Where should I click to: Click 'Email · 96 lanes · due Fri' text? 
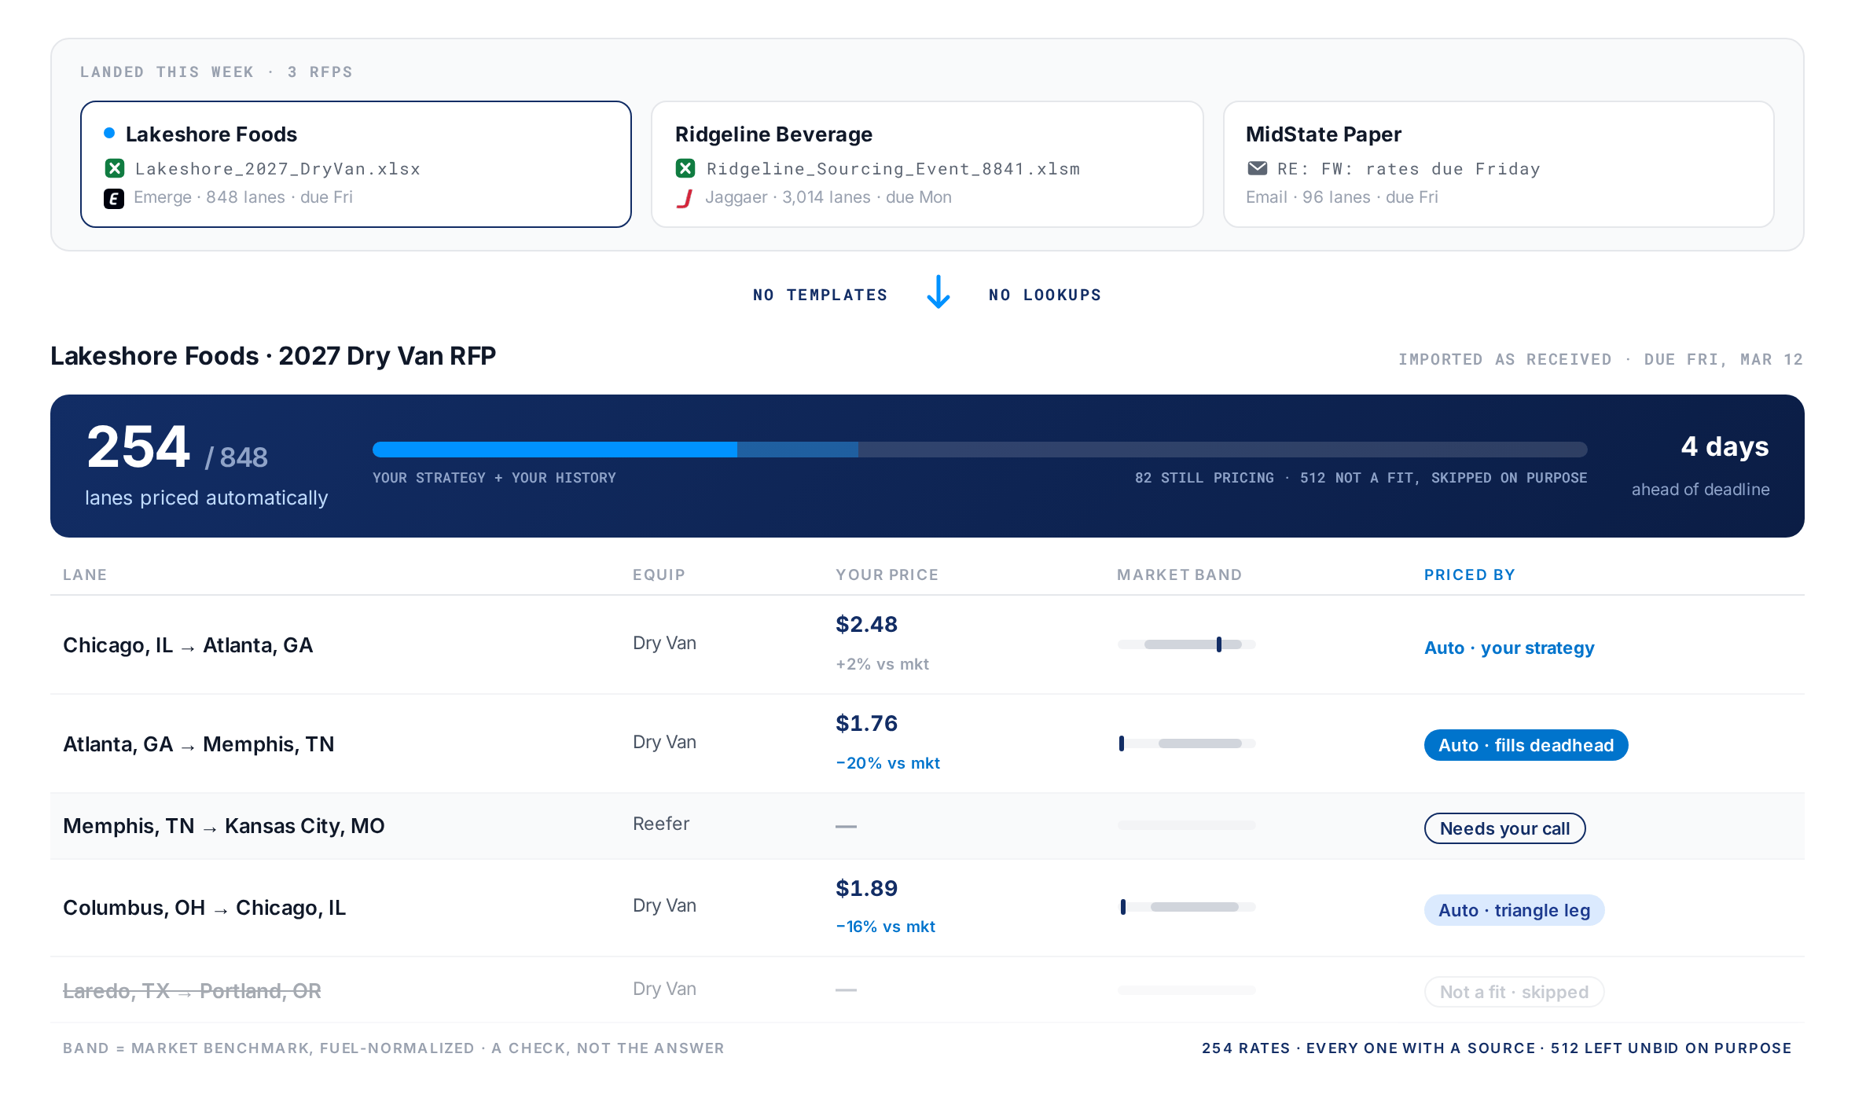(x=1342, y=197)
